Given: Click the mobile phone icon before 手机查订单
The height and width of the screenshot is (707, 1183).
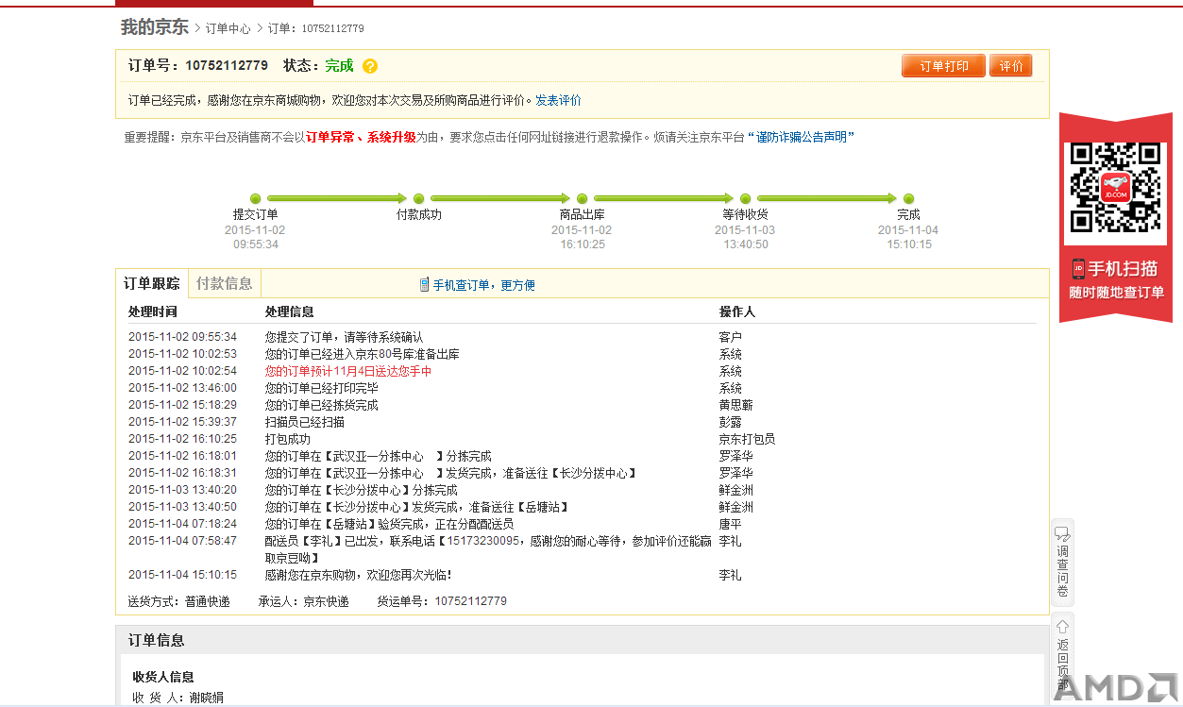Looking at the screenshot, I should (424, 284).
